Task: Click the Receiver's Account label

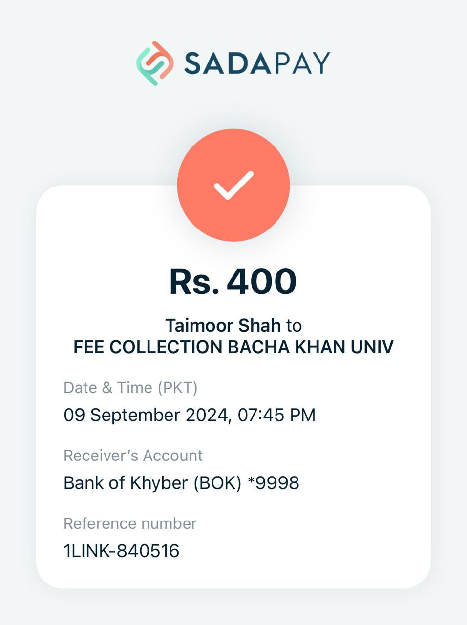Action: [133, 456]
